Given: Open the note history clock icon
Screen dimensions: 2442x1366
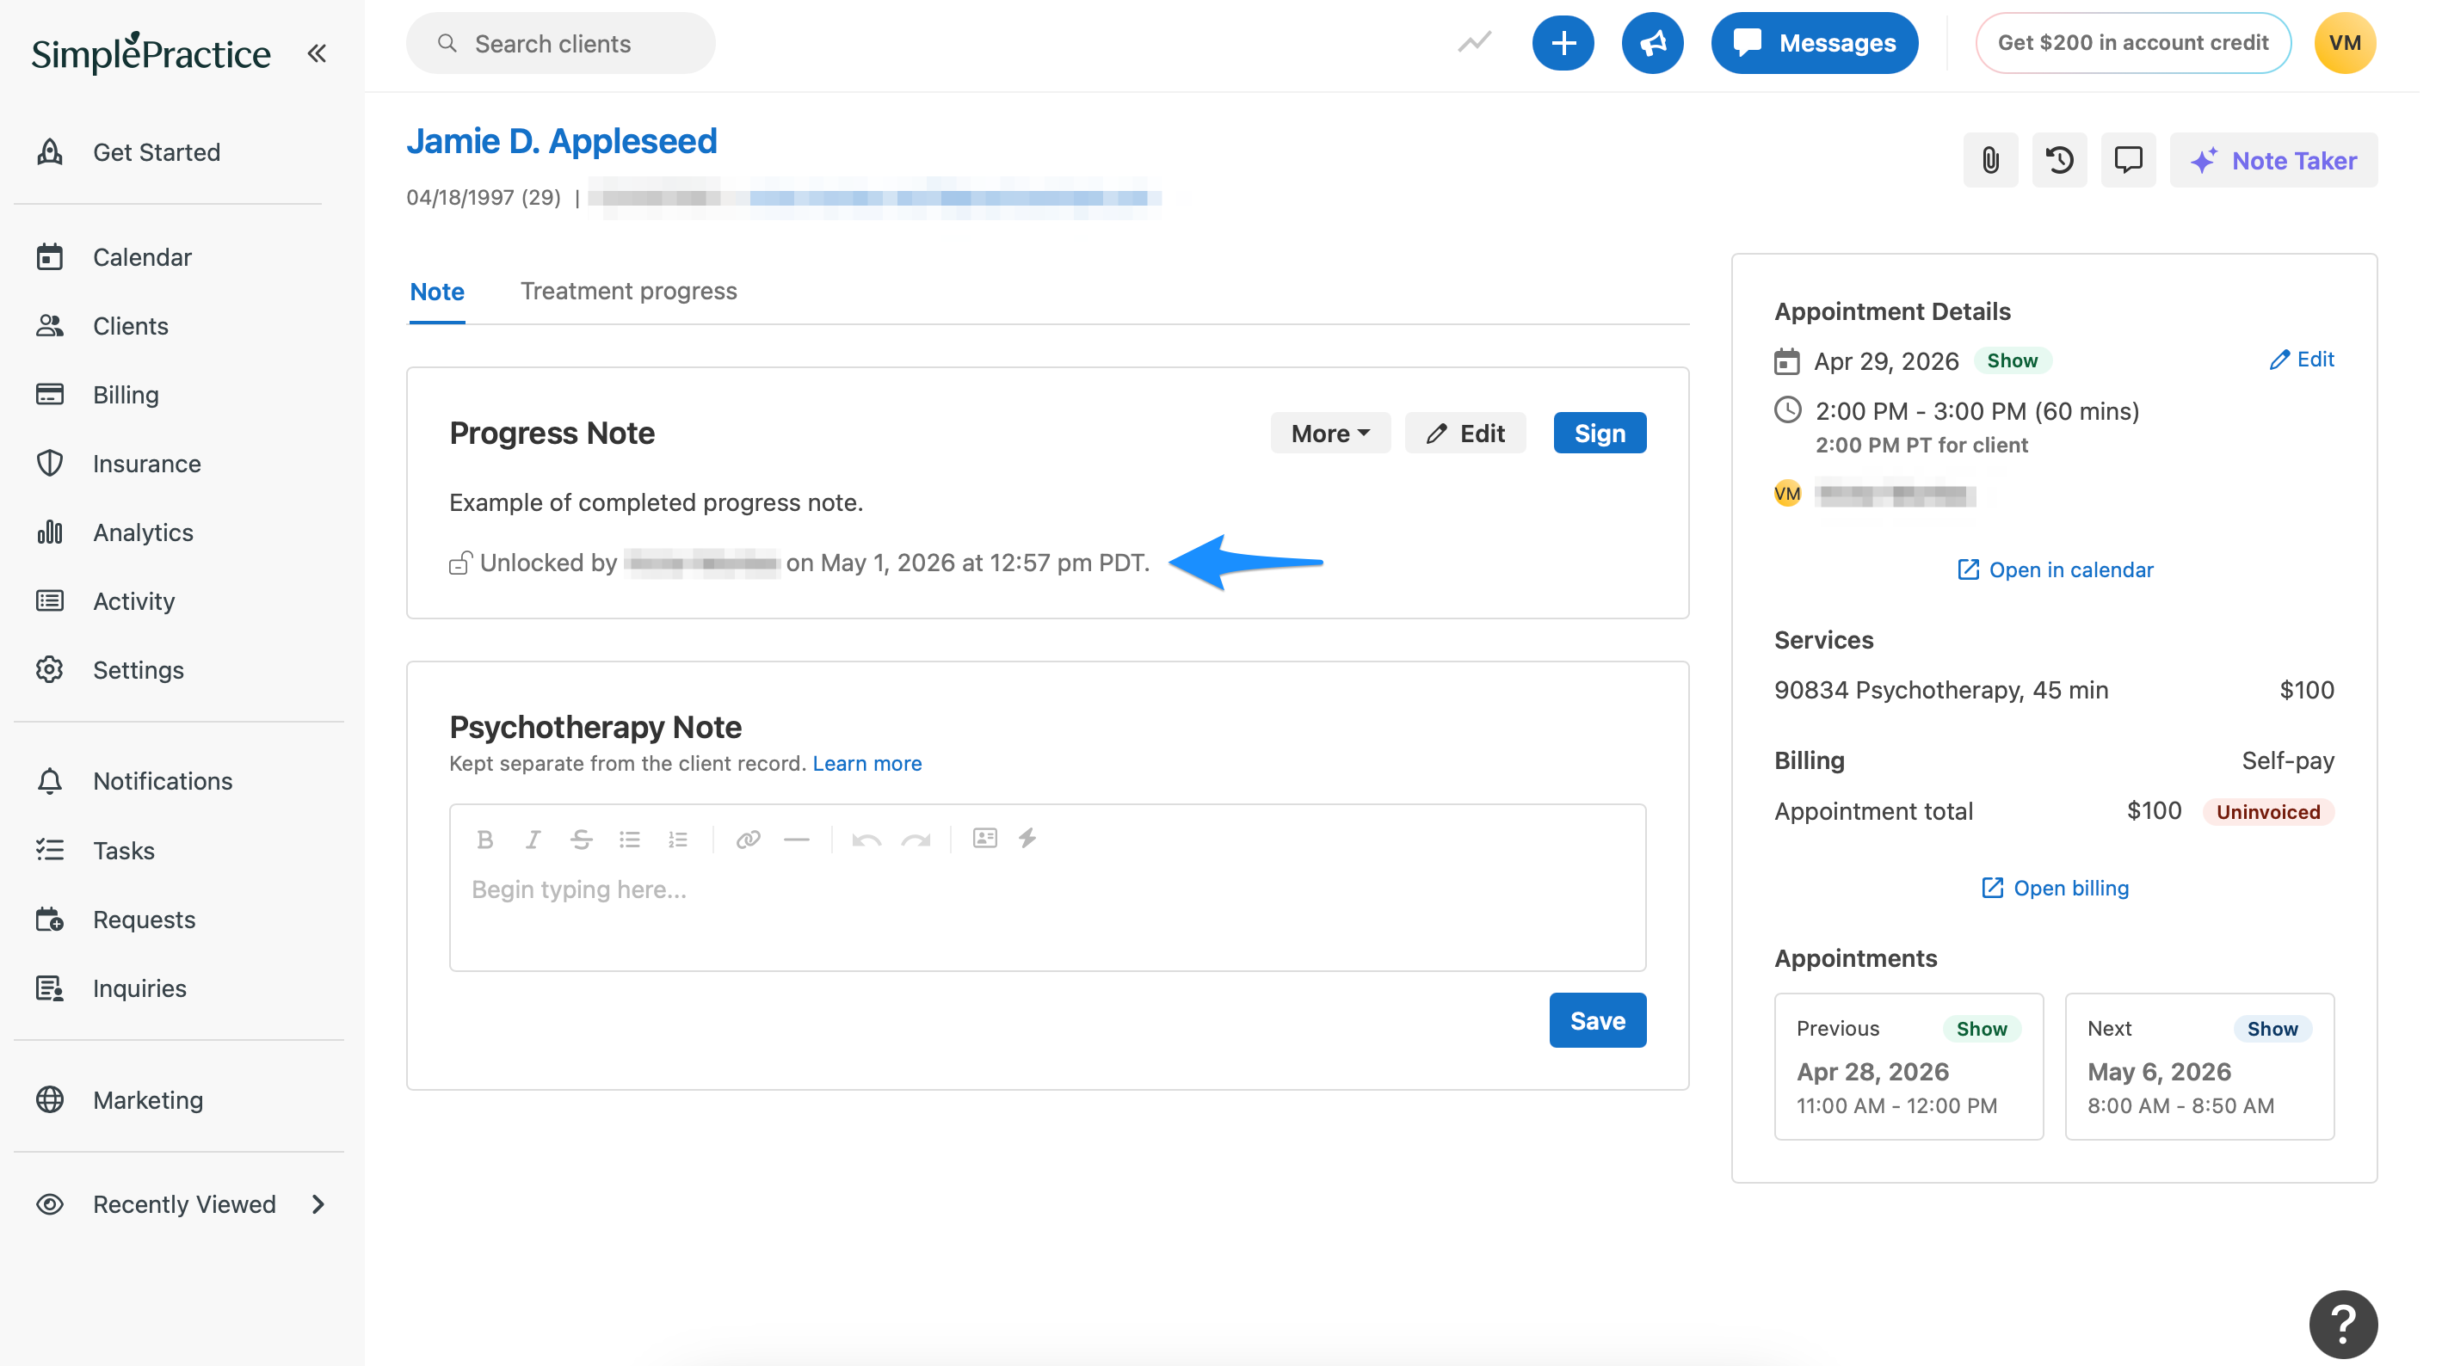Looking at the screenshot, I should point(2059,160).
